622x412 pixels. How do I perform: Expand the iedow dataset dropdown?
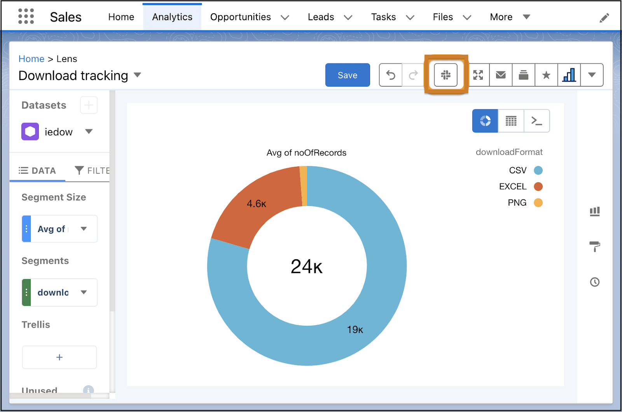coord(89,131)
